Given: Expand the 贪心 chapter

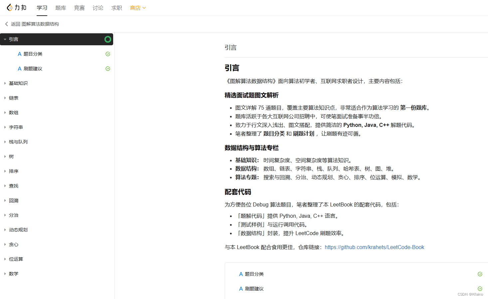Looking at the screenshot, I should coord(5,244).
